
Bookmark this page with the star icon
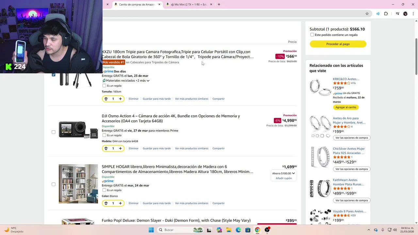pos(367,14)
